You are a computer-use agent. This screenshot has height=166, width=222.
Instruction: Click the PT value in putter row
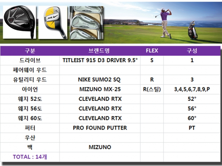point(192,128)
